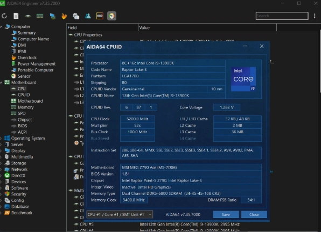Click the DirectX Xbox icon

[7, 176]
